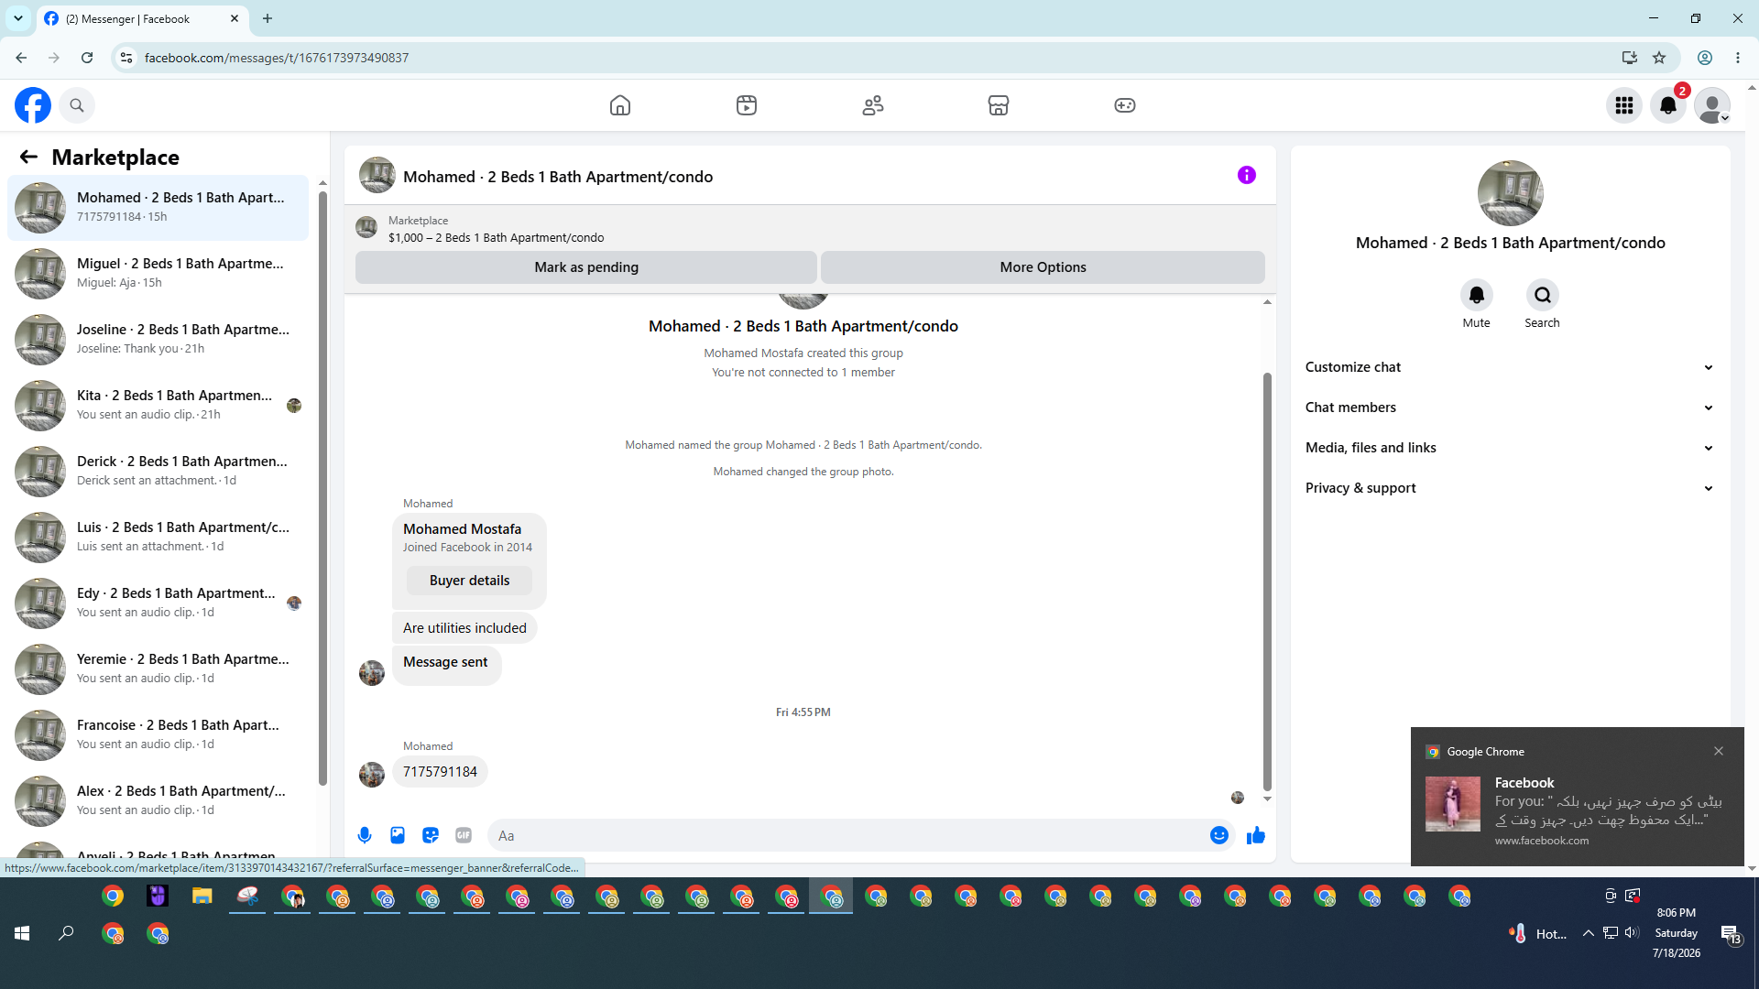This screenshot has height=989, width=1759.
Task: Open Alex's conversation in the list
Action: click(158, 801)
